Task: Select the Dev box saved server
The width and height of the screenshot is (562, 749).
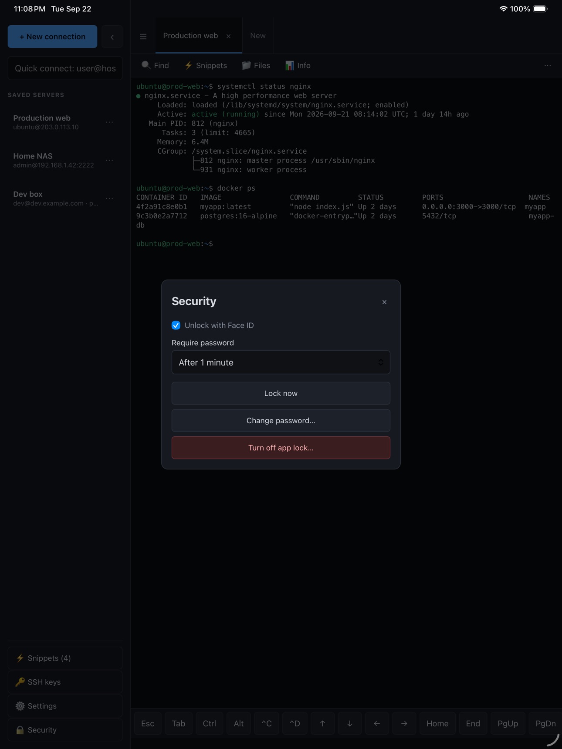Action: (x=65, y=198)
